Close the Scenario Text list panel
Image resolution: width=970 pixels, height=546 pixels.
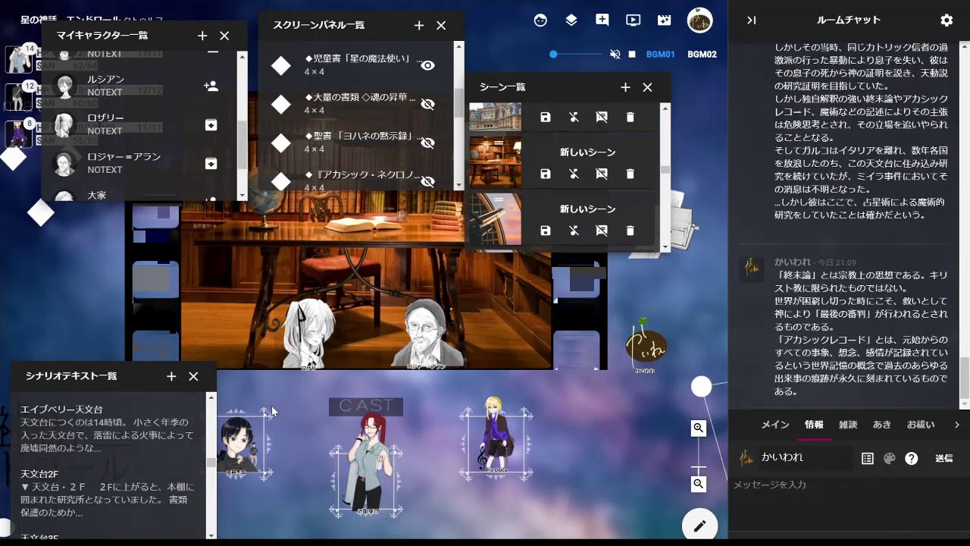[x=193, y=376]
